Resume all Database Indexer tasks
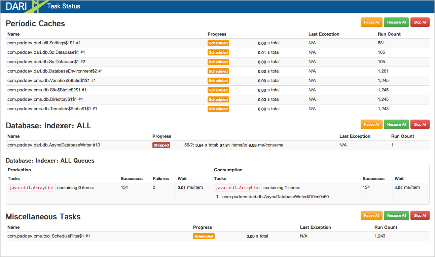Viewport: 435px width, 257px height. click(396, 124)
